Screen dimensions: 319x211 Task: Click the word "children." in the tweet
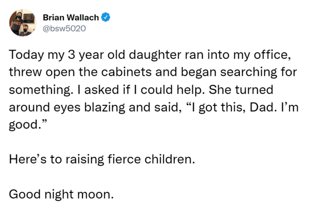click(x=170, y=159)
